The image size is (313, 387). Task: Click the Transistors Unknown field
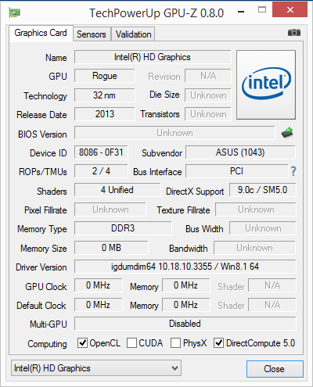[208, 114]
